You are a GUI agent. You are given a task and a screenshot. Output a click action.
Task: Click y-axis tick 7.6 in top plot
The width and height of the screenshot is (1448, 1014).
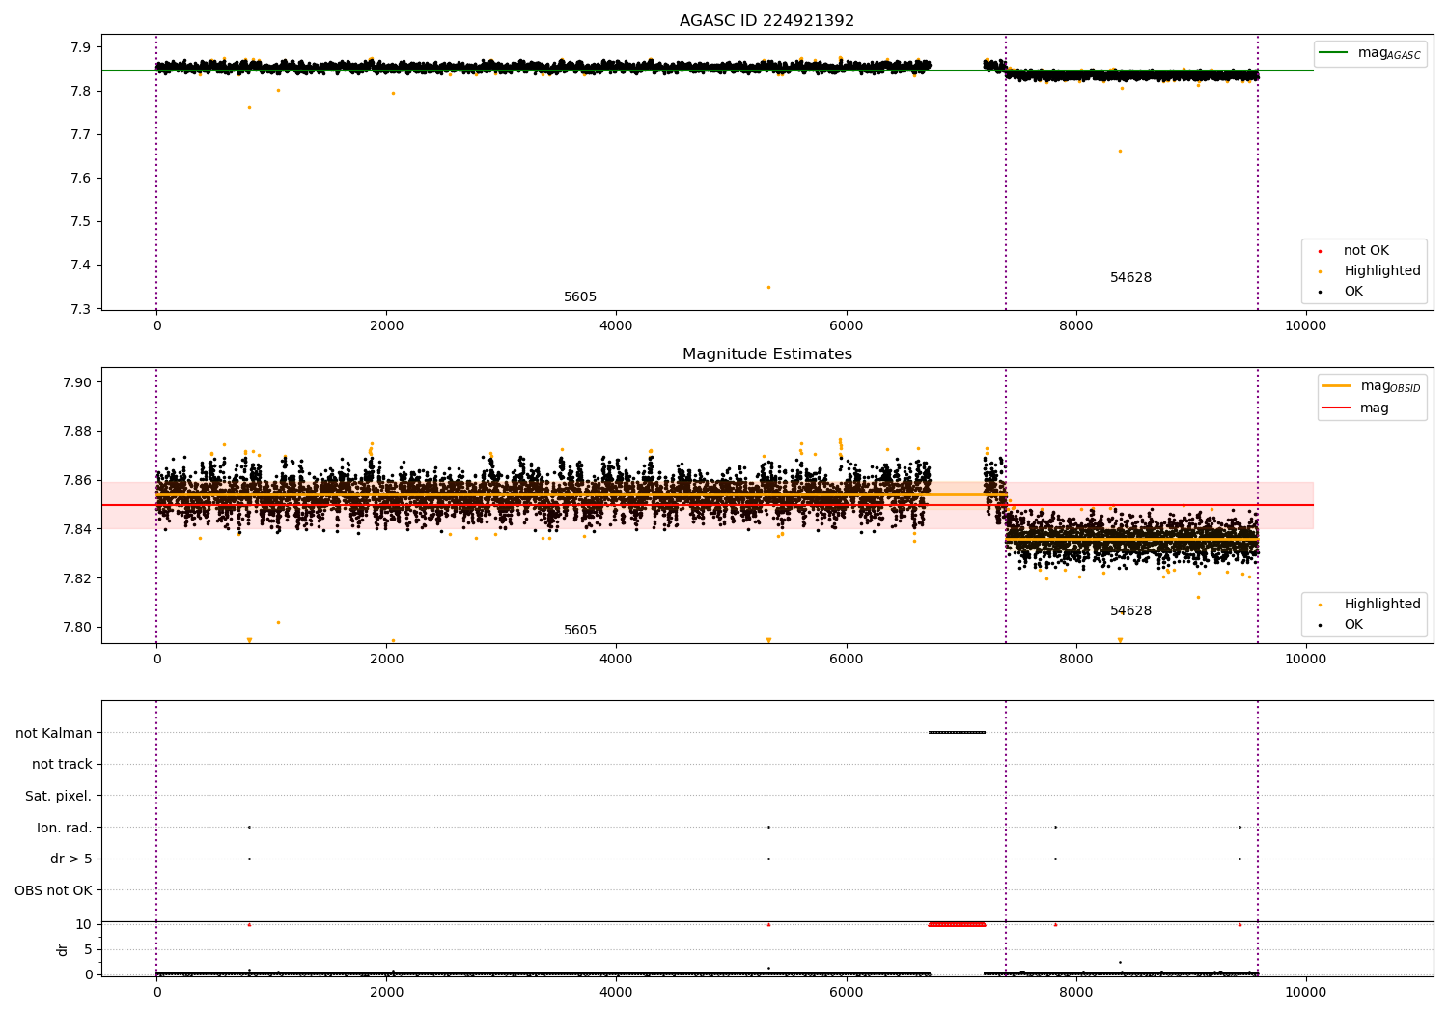[x=82, y=179]
